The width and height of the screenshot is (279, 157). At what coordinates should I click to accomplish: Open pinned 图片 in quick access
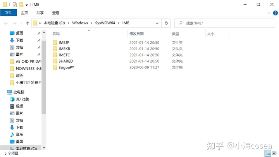point(16,55)
